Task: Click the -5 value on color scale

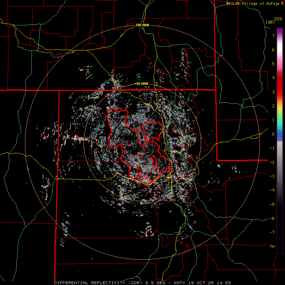Action: [272, 204]
